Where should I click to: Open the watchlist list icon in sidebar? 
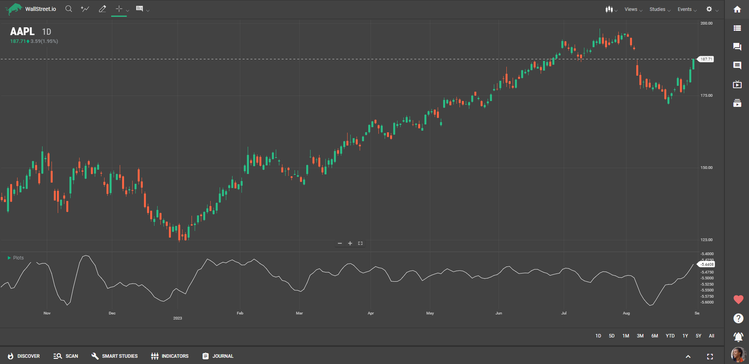(x=737, y=28)
